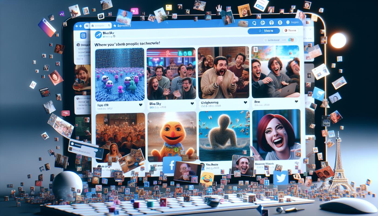Heart the top-right post of friends with laptop
The width and height of the screenshot is (378, 216).
[296, 102]
